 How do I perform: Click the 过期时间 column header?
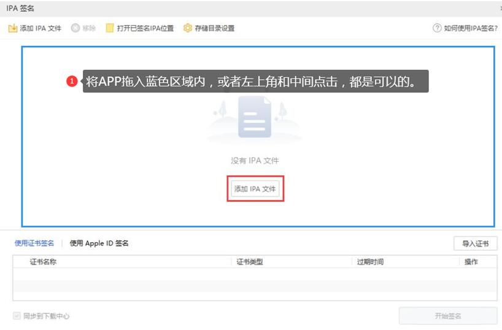[371, 262]
